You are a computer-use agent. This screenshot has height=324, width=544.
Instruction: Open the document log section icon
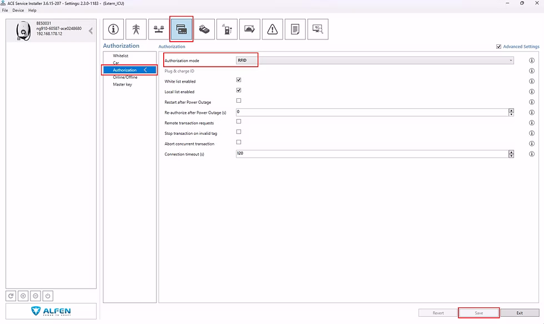pos(295,29)
